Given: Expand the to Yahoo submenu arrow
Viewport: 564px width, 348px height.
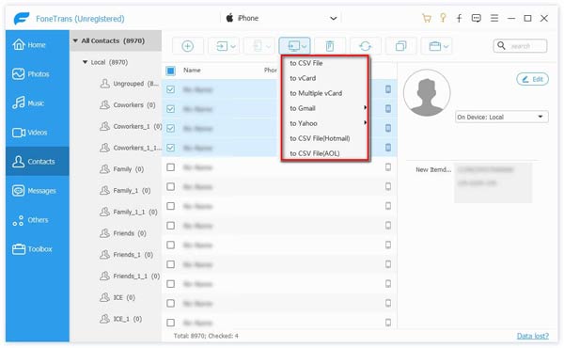Looking at the screenshot, I should (365, 122).
